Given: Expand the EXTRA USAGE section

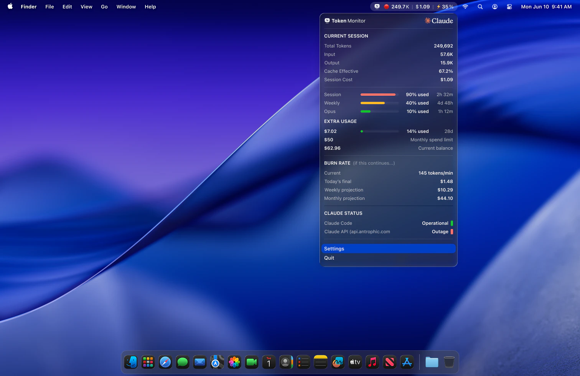Looking at the screenshot, I should (340, 121).
